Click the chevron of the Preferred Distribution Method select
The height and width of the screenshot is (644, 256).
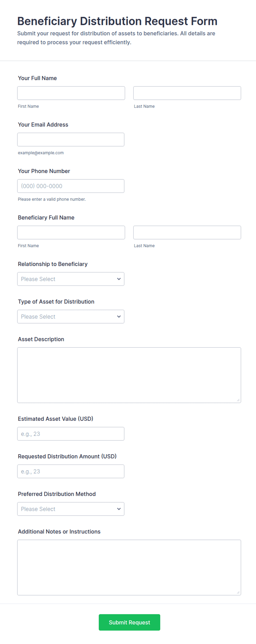pyautogui.click(x=119, y=509)
